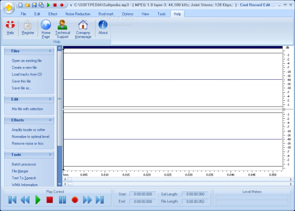Click the Save As icon in quick access toolbar

click(41, 5)
